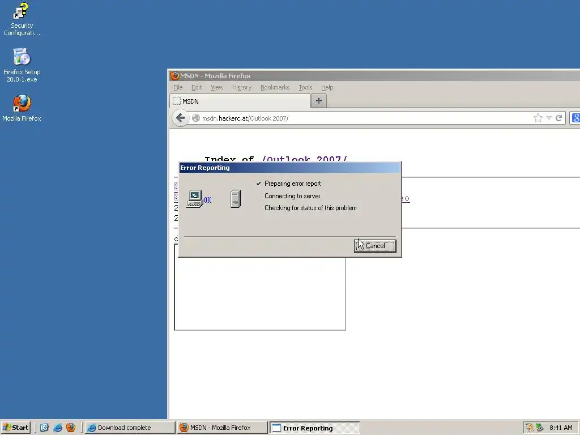Click the empty text box on the page
The image size is (580, 435).
coord(259,287)
